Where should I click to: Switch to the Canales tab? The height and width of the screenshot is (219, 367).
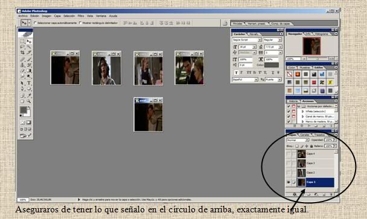pos(304,135)
